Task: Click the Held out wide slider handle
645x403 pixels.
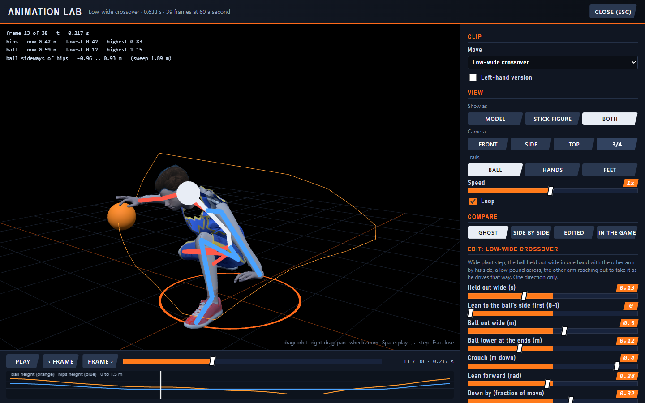Action: pyautogui.click(x=524, y=296)
